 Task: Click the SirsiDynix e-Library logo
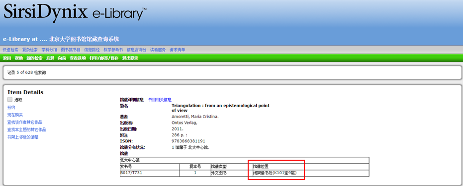click(75, 13)
